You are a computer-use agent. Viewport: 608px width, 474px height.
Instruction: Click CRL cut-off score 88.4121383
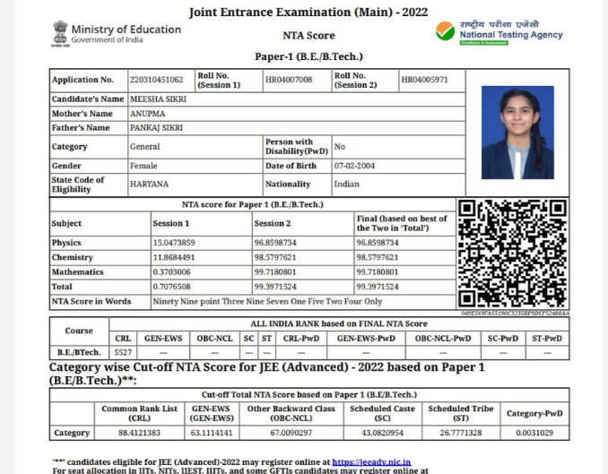pos(139,433)
